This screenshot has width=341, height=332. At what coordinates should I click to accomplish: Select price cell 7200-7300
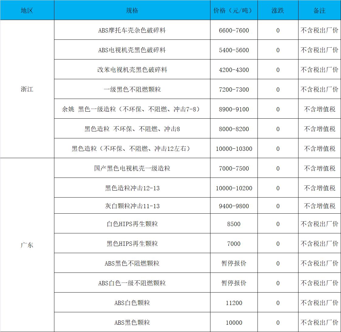[234, 90]
